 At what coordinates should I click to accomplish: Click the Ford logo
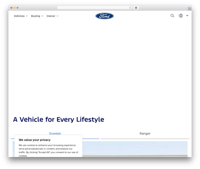pyautogui.click(x=104, y=16)
